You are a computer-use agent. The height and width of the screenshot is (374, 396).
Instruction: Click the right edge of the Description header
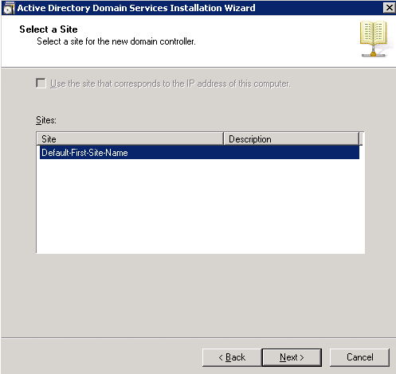[x=359, y=139]
